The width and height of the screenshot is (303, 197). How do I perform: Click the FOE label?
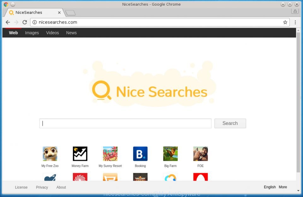(201, 166)
